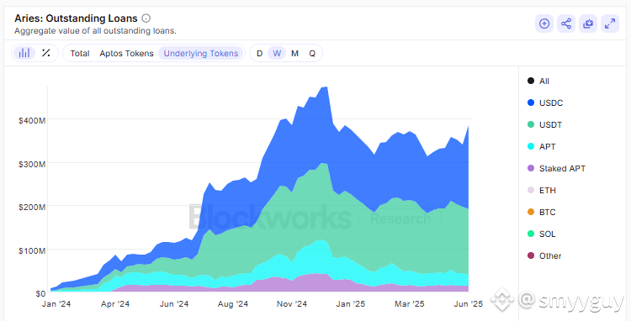
Task: Select the Aptos Tokens tab
Action: click(126, 54)
